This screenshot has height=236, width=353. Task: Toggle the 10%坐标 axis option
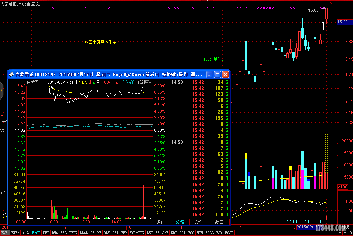(110, 82)
